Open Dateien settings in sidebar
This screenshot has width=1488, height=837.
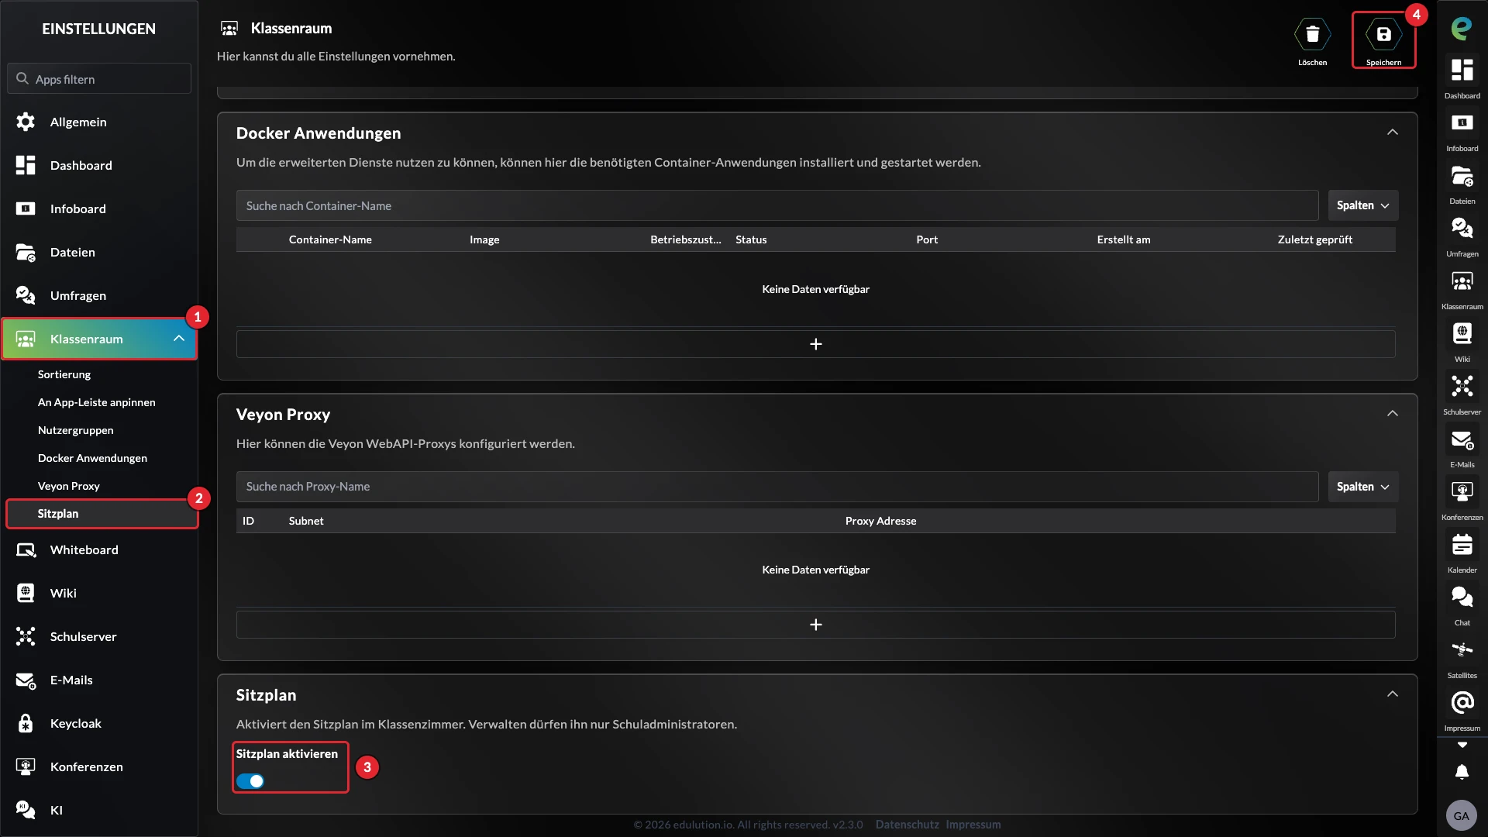99,252
